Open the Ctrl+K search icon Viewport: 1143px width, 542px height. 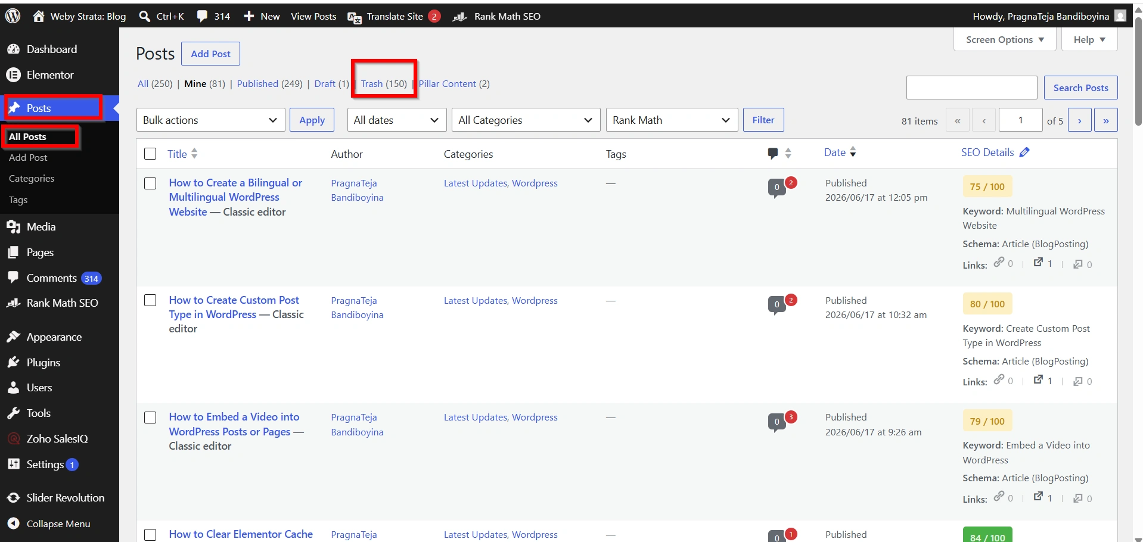(145, 16)
